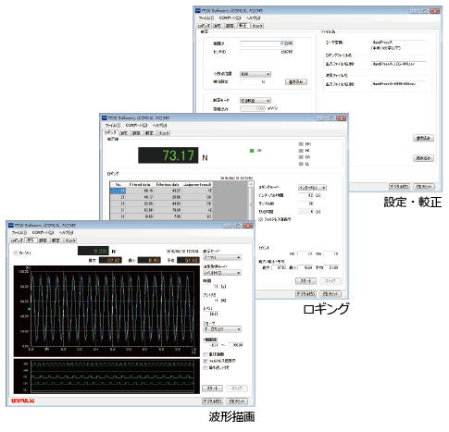Screen dimensions: 449x432
Task: Toggle the 繰り返しトリガ checkbox
Action: click(x=206, y=367)
